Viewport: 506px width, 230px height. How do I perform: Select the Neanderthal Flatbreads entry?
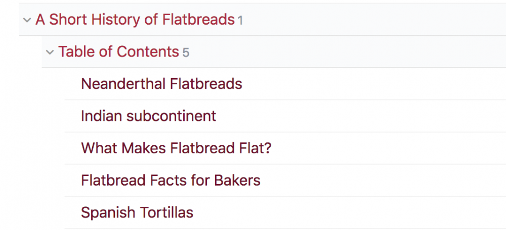161,84
